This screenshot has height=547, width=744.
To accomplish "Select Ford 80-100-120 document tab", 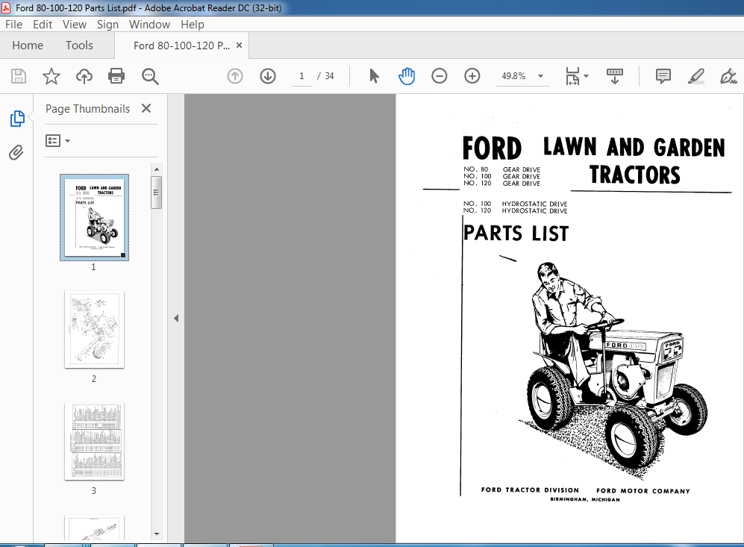I will click(x=181, y=46).
